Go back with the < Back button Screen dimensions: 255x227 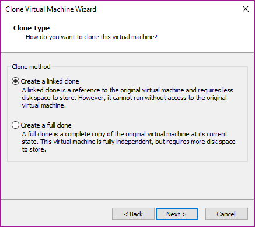pyautogui.click(x=133, y=214)
